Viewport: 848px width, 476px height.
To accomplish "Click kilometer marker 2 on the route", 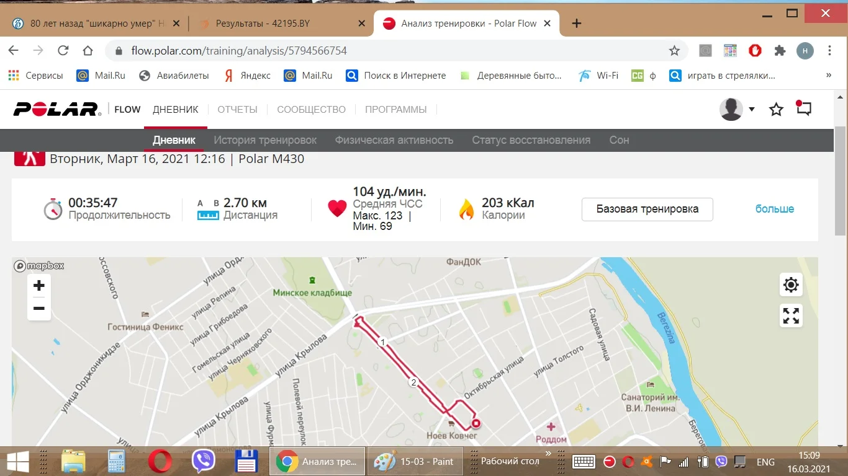I will pyautogui.click(x=413, y=382).
